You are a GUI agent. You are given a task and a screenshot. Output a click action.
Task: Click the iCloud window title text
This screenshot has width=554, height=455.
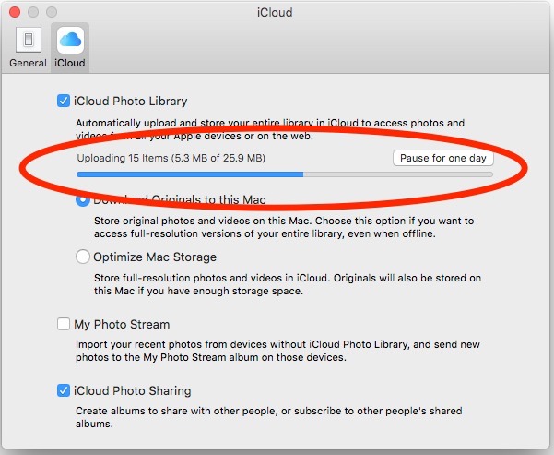coord(275,12)
